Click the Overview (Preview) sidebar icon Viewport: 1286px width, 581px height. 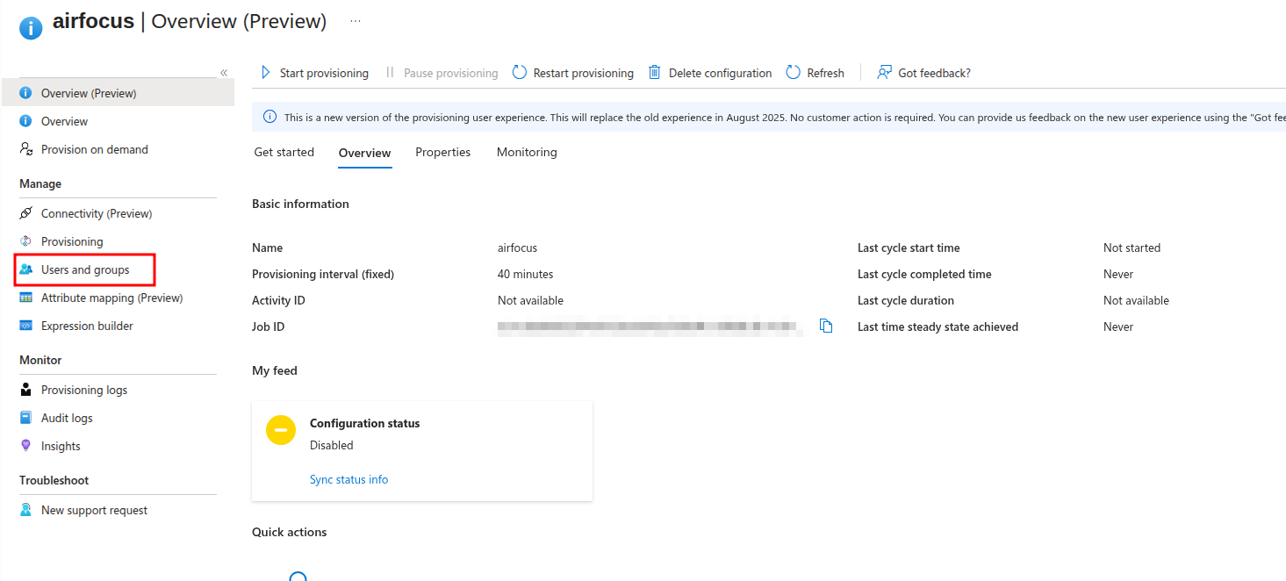(26, 93)
